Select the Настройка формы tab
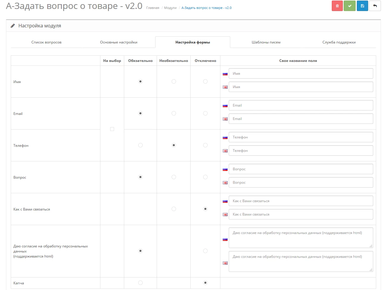The image size is (386, 290). click(x=193, y=42)
